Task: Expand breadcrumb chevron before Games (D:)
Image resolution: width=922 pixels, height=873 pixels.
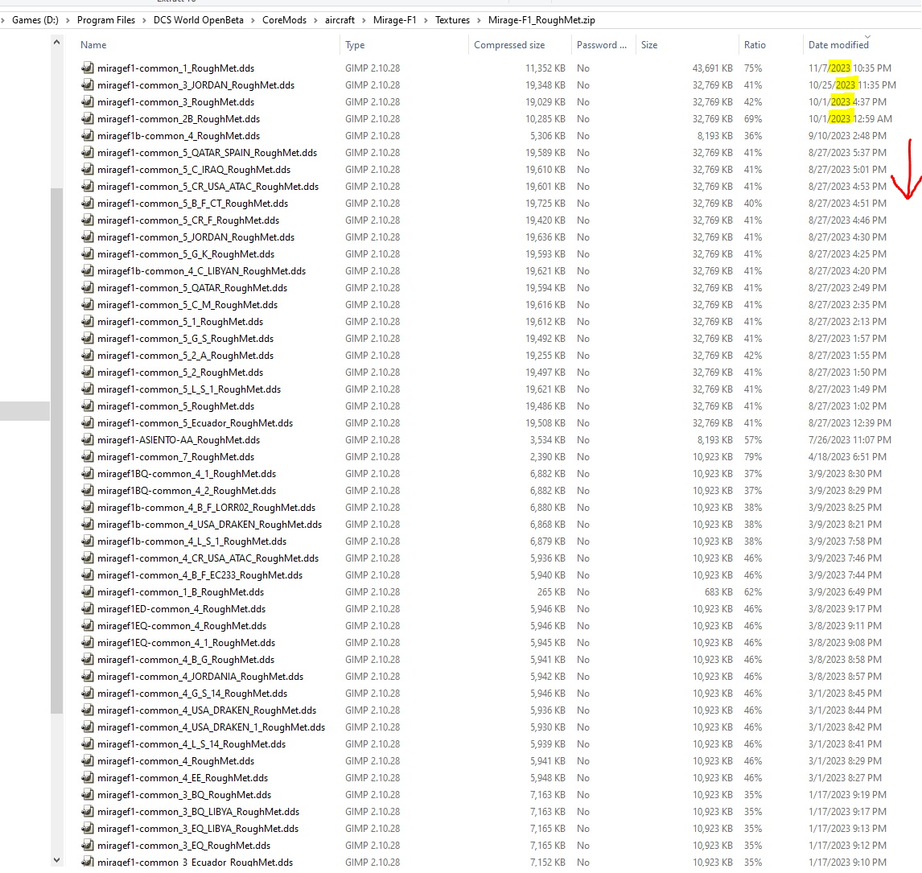Action: tap(3, 20)
